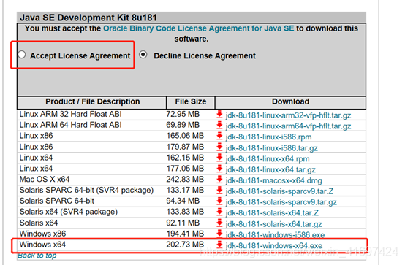Click the 92.11 MB file size
405x265 pixels.
[183, 223]
